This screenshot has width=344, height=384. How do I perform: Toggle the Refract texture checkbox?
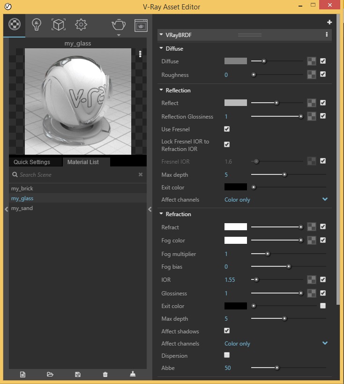[x=323, y=226]
